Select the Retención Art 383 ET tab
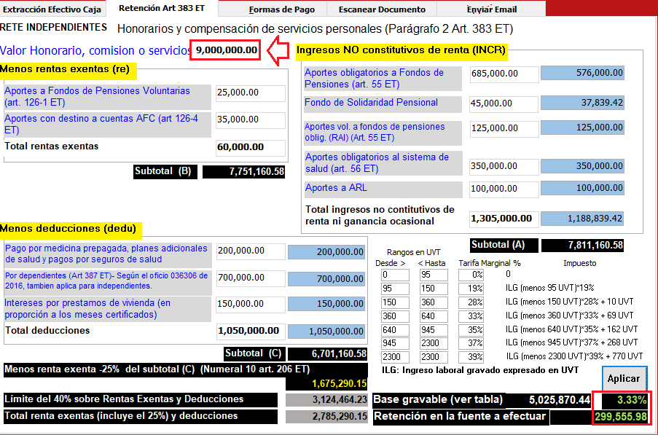 (162, 9)
